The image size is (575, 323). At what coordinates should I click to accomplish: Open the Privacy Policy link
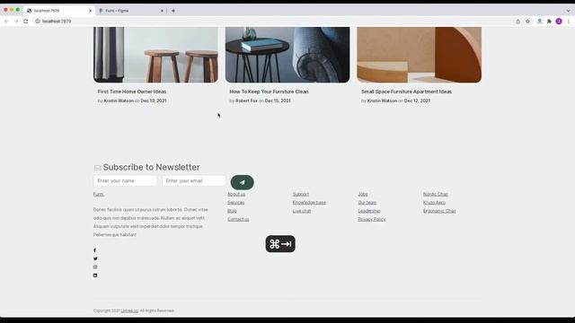(372, 219)
